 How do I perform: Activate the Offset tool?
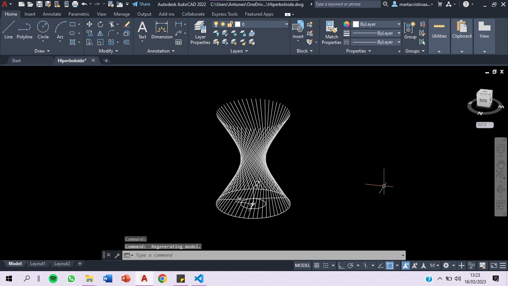click(126, 42)
